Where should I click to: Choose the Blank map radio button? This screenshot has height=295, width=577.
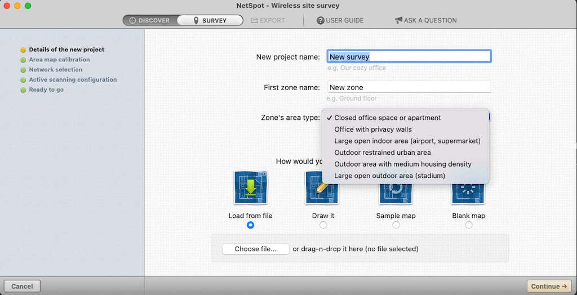(468, 225)
